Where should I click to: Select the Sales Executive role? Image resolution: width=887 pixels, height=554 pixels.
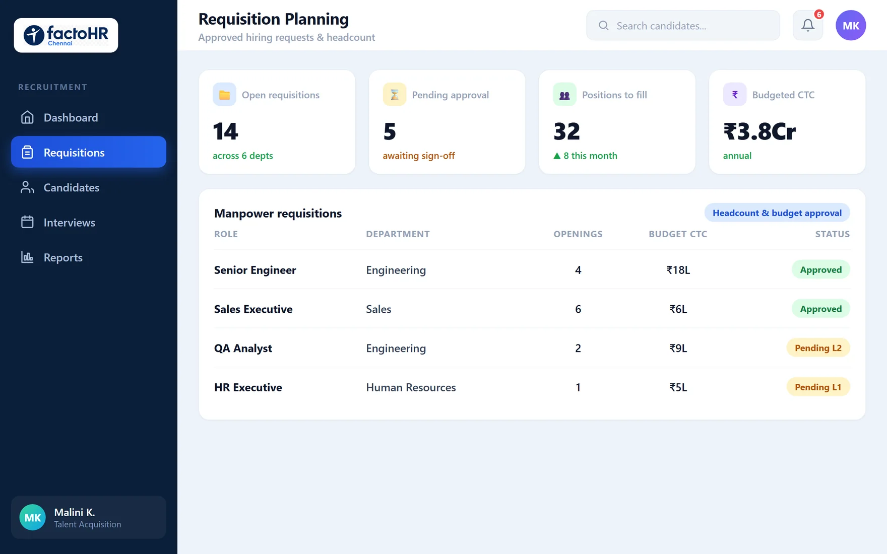coord(254,309)
